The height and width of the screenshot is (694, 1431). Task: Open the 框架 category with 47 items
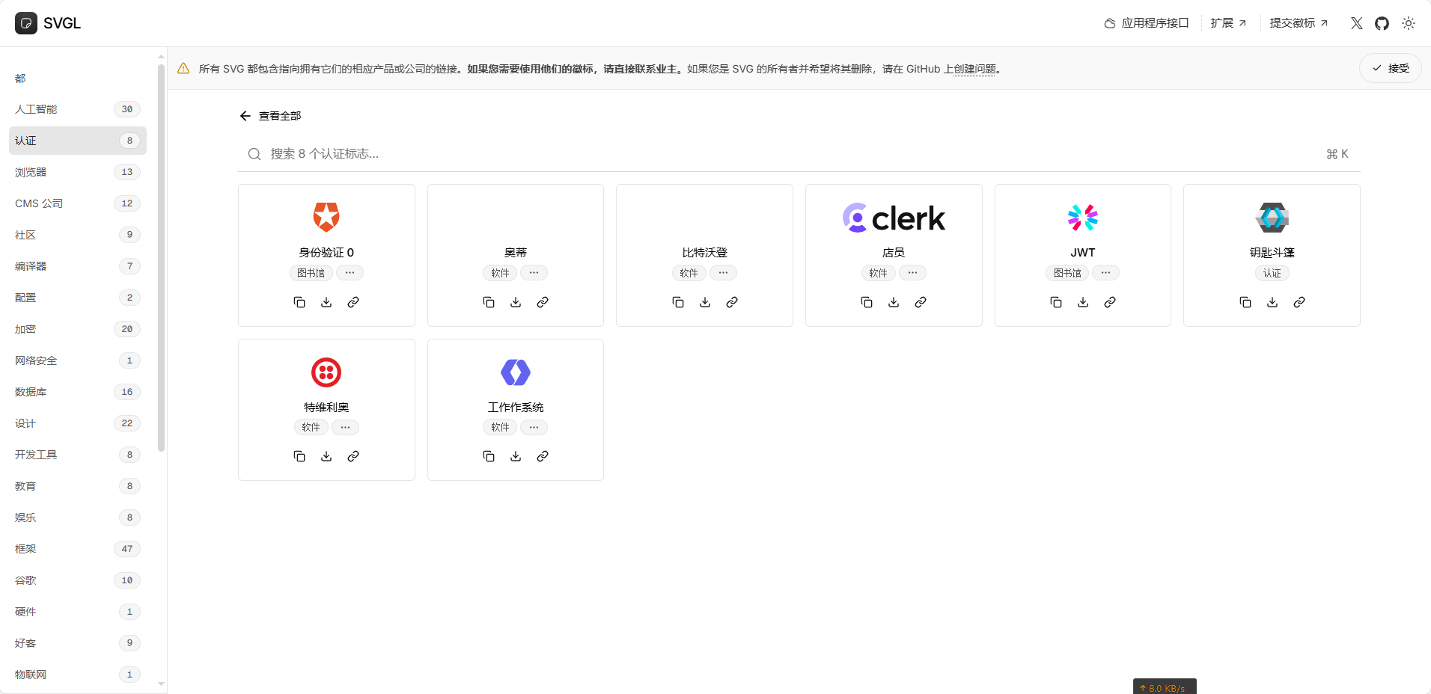pos(25,549)
